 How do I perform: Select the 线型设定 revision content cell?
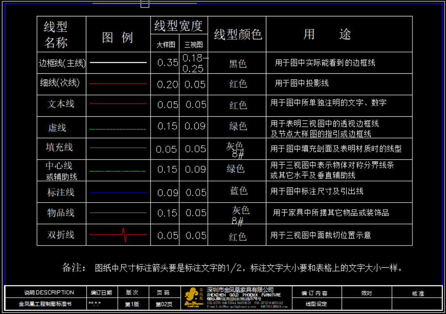[x=316, y=304]
